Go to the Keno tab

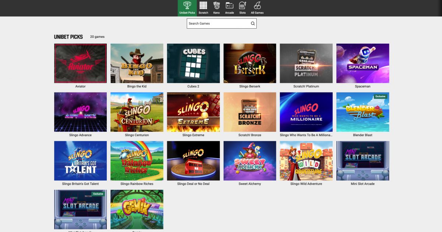[217, 8]
